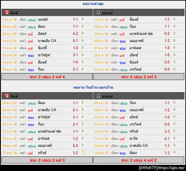Open เม็ตซ์ 1-0 match icon in ผลงานล่าสุด

(174, 55)
